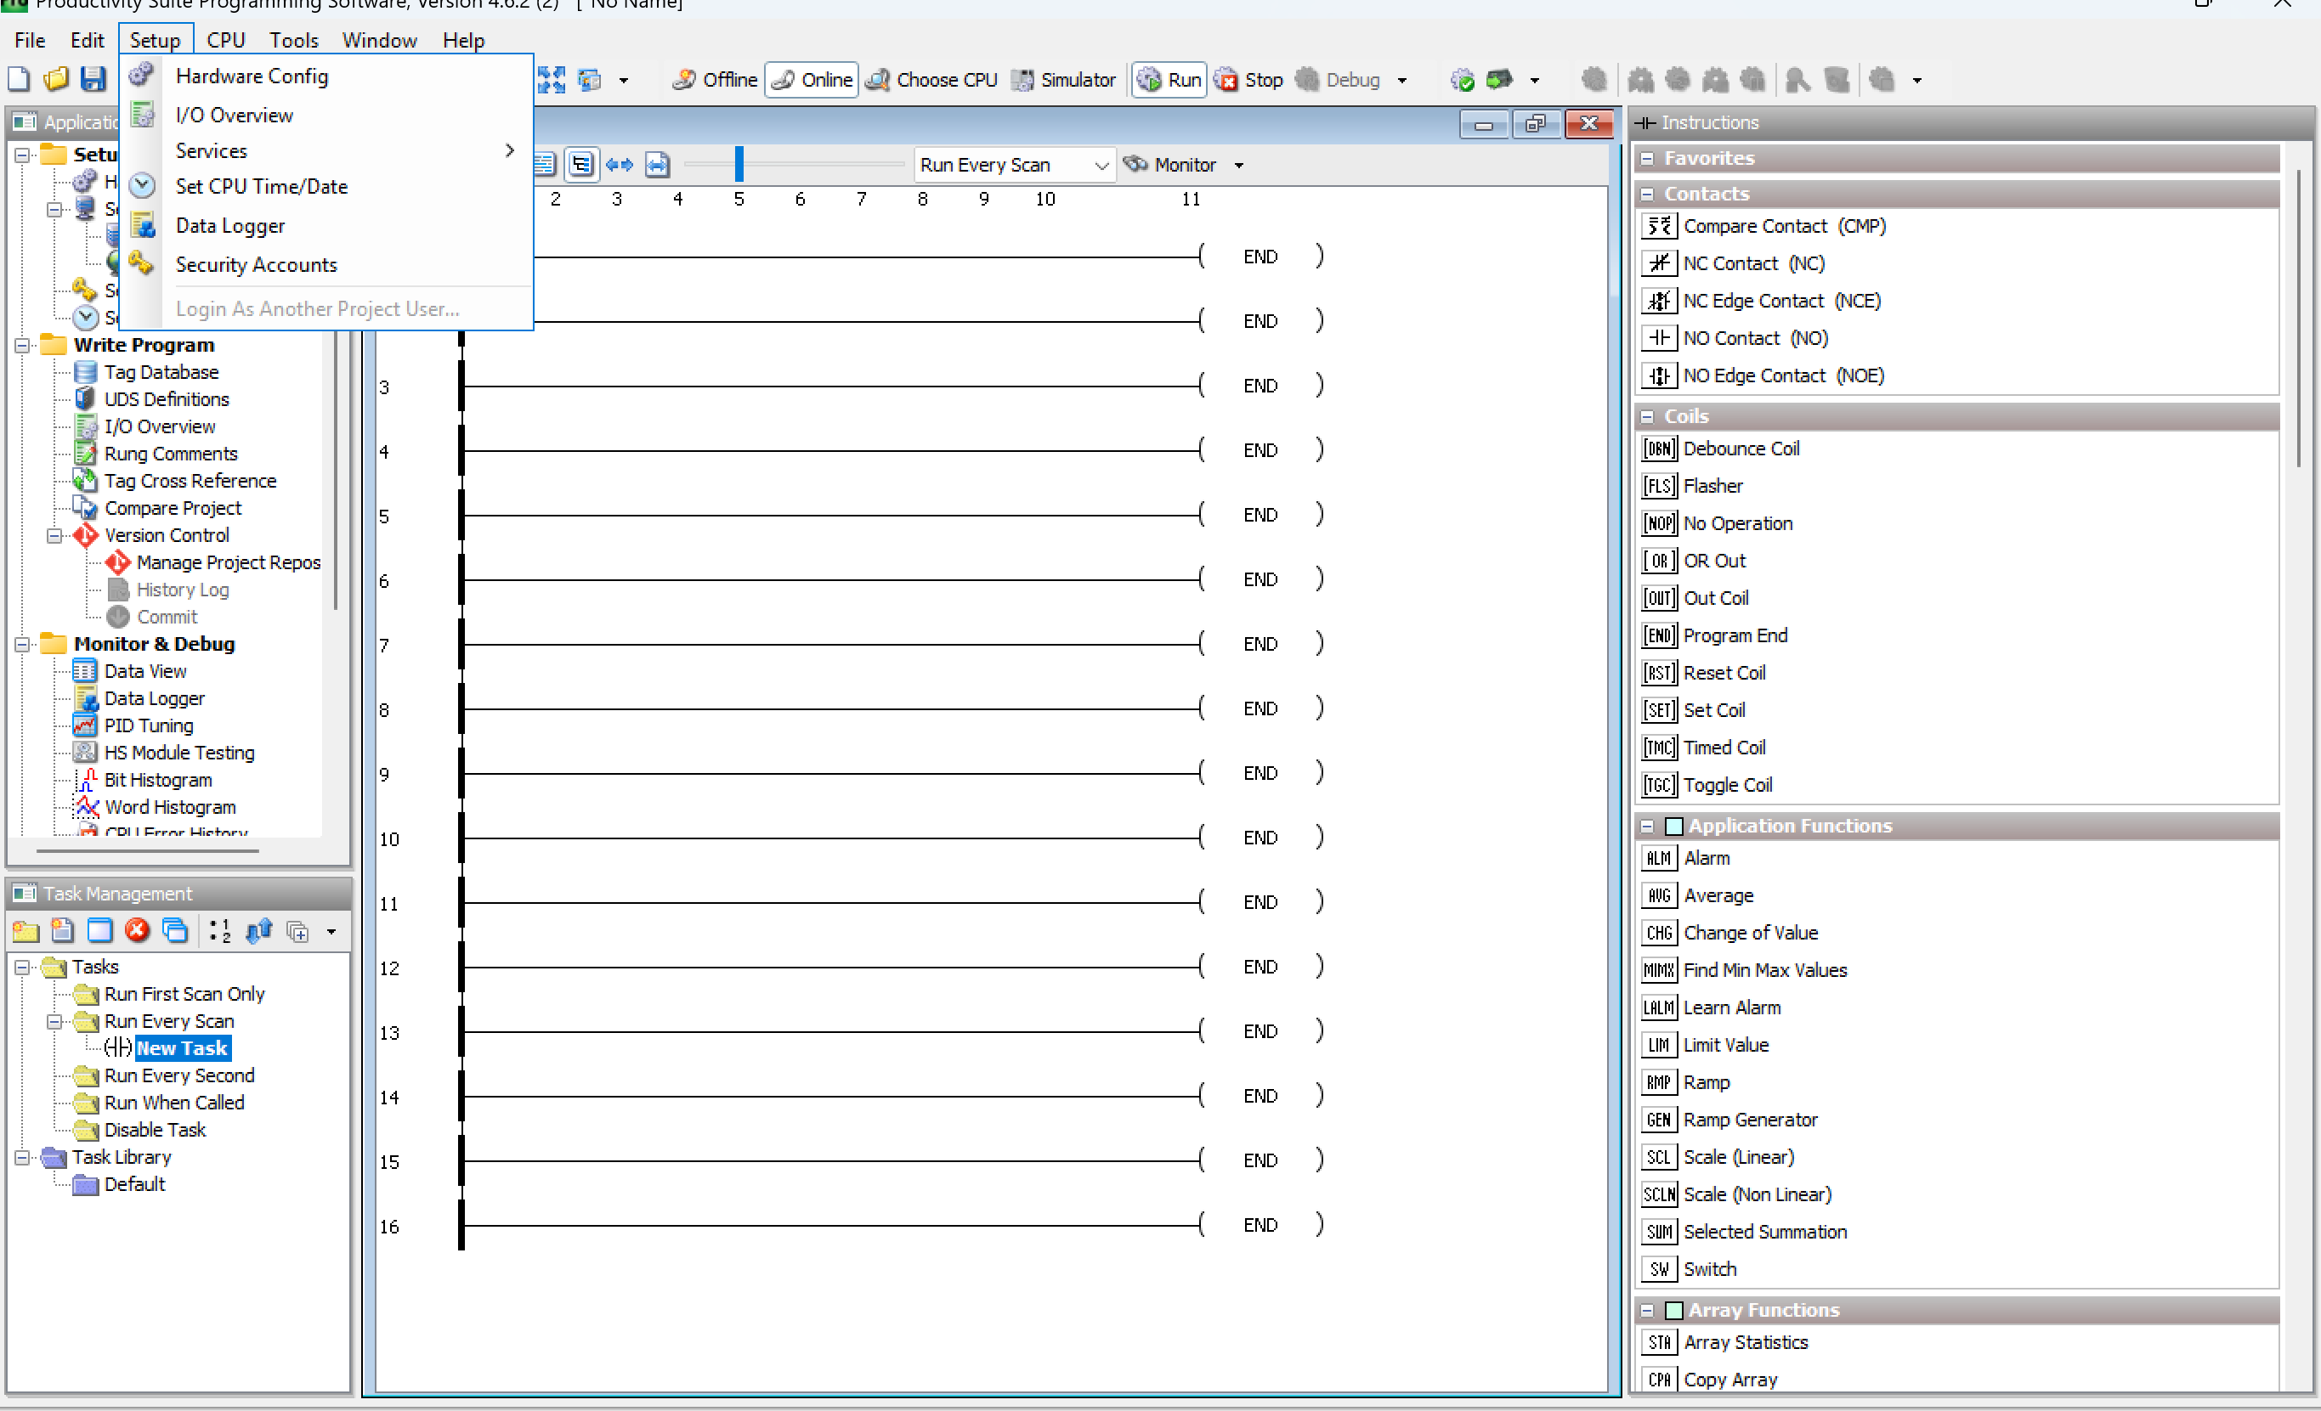
Task: Open PID Tuning in Monitor & Debug
Action: click(149, 725)
